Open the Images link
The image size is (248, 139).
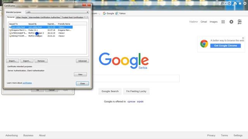click(214, 22)
